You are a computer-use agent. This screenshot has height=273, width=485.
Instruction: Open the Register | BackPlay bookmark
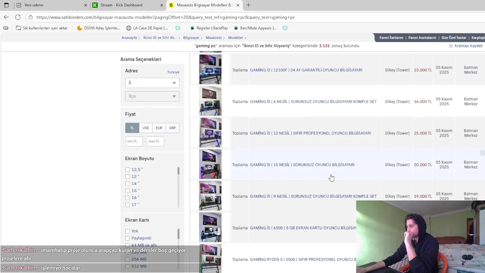click(209, 28)
